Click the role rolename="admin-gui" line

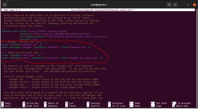(20, 55)
